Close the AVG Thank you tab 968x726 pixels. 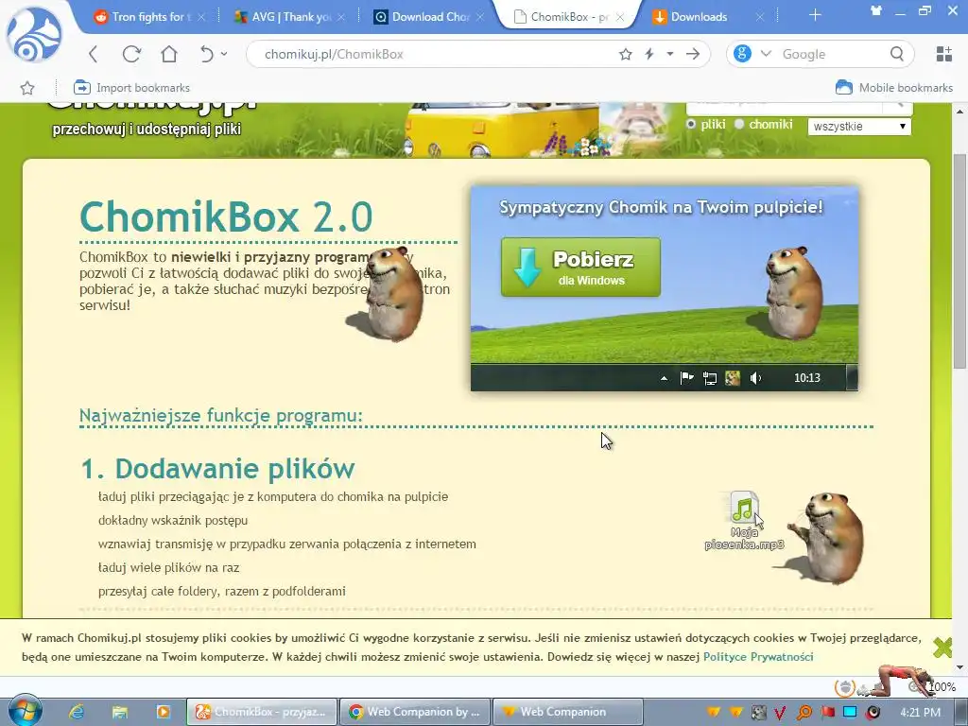pos(341,17)
